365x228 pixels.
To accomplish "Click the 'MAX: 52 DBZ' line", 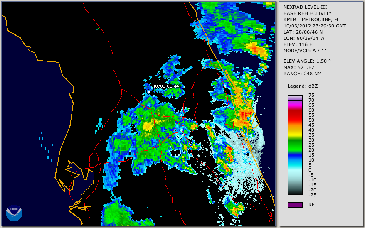I will pyautogui.click(x=299, y=67).
